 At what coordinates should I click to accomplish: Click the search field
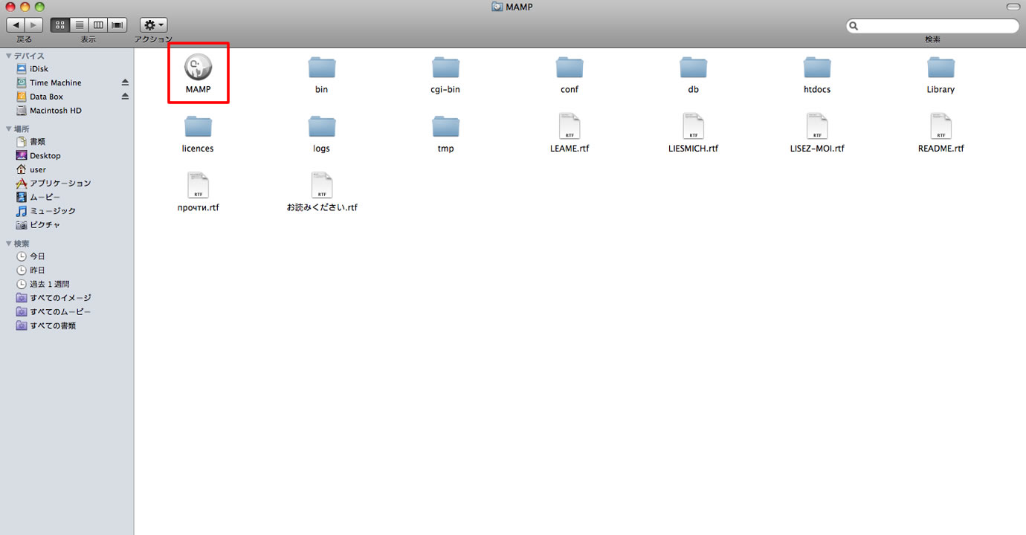932,26
